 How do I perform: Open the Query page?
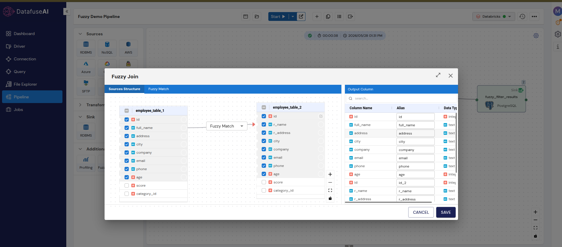[19, 72]
